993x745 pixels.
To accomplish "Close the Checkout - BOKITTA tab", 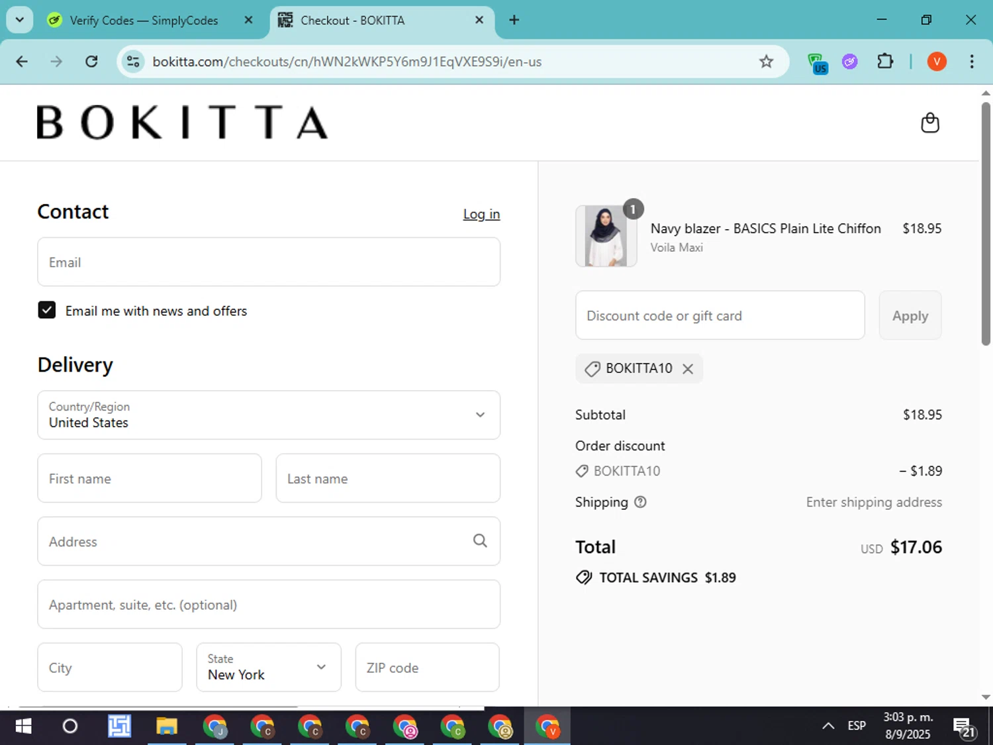I will [x=479, y=20].
